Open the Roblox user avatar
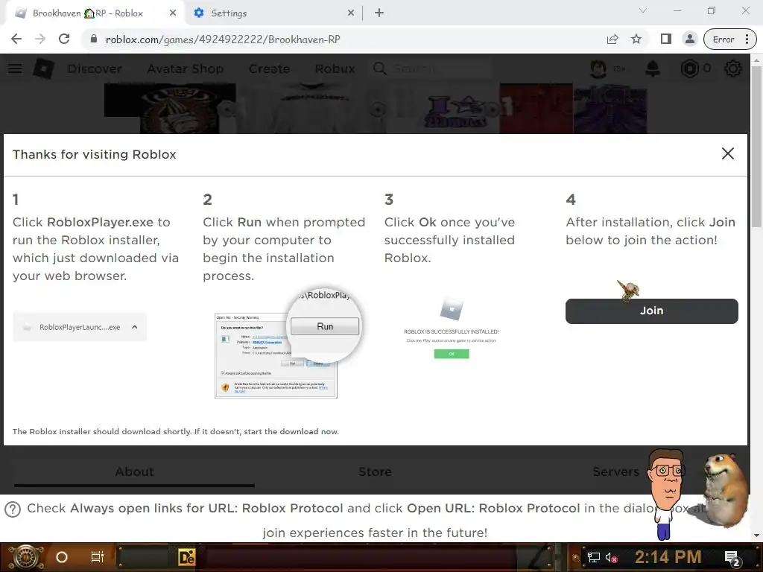Screen dimensions: 763x572 click(598, 69)
